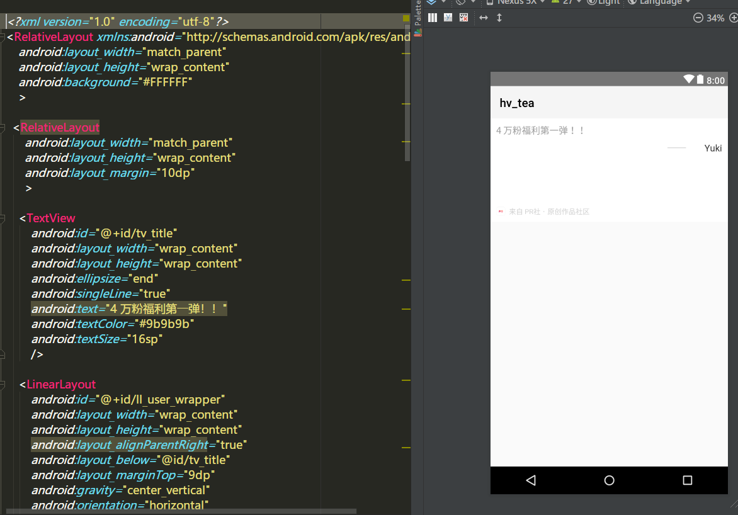The width and height of the screenshot is (738, 515).
Task: Click the show constraints columns icon
Action: tap(433, 18)
